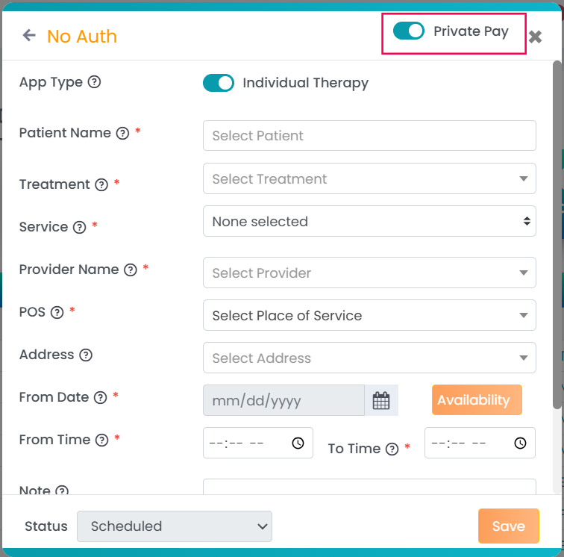Image resolution: width=564 pixels, height=557 pixels.
Task: Expand the Select Place of Service dropdown
Action: point(369,316)
